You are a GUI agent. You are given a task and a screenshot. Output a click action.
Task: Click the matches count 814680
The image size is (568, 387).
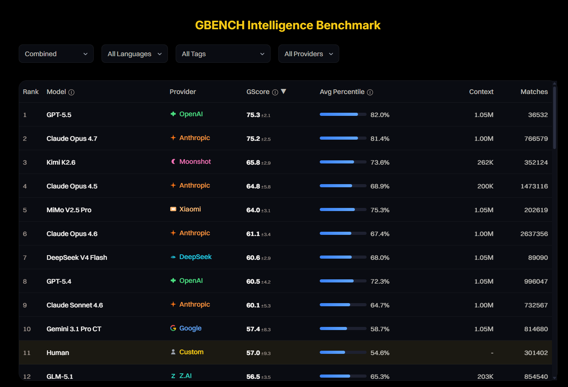pos(536,329)
